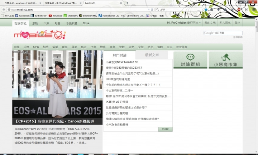Open the YouTube to MP3 Co... bookmark
The width and height of the screenshot is (258, 155).
click(130, 16)
